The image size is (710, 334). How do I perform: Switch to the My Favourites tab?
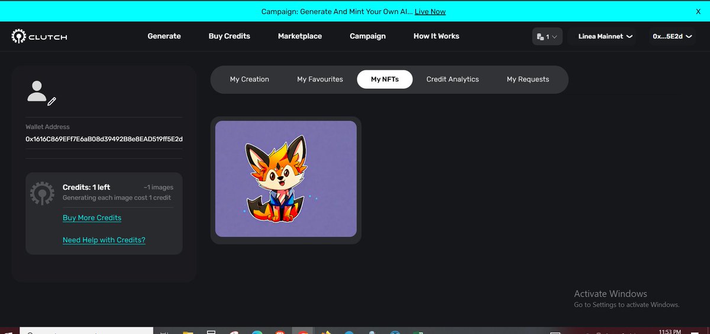(x=320, y=79)
